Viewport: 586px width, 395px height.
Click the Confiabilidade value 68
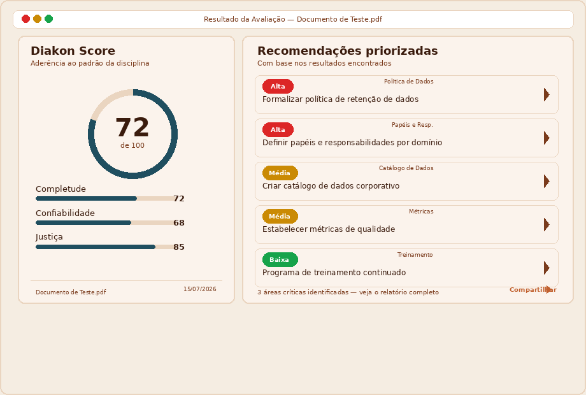(179, 223)
